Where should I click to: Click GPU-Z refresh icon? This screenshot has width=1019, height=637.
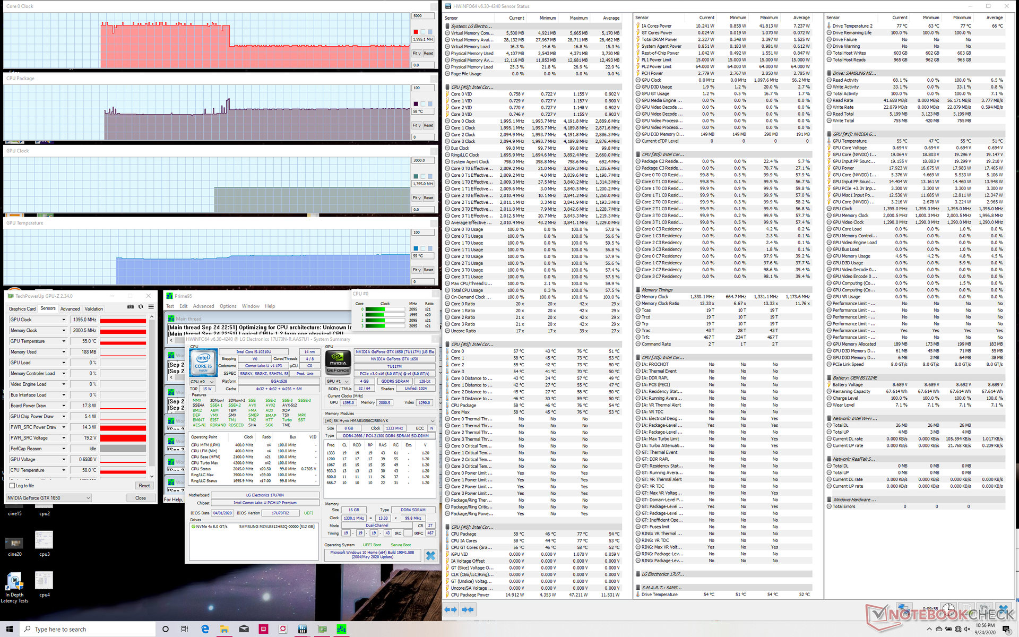(141, 306)
